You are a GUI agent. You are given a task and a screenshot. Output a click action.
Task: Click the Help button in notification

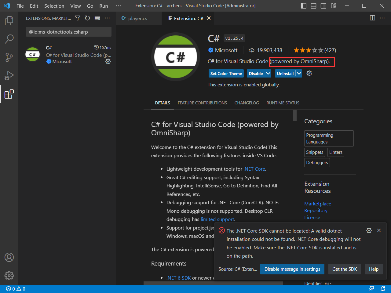pyautogui.click(x=374, y=269)
